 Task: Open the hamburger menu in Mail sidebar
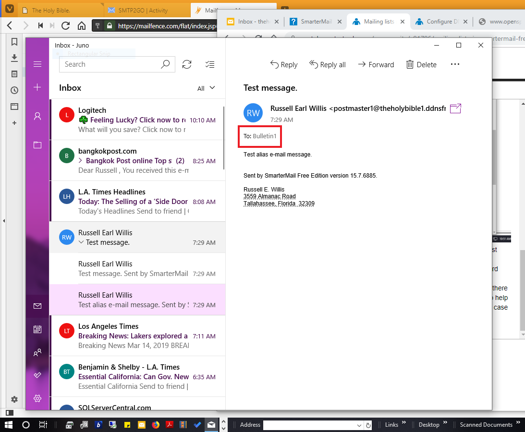37,64
